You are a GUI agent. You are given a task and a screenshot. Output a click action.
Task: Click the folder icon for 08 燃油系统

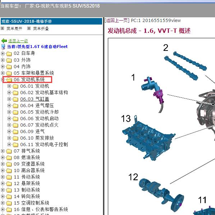point(9,158)
